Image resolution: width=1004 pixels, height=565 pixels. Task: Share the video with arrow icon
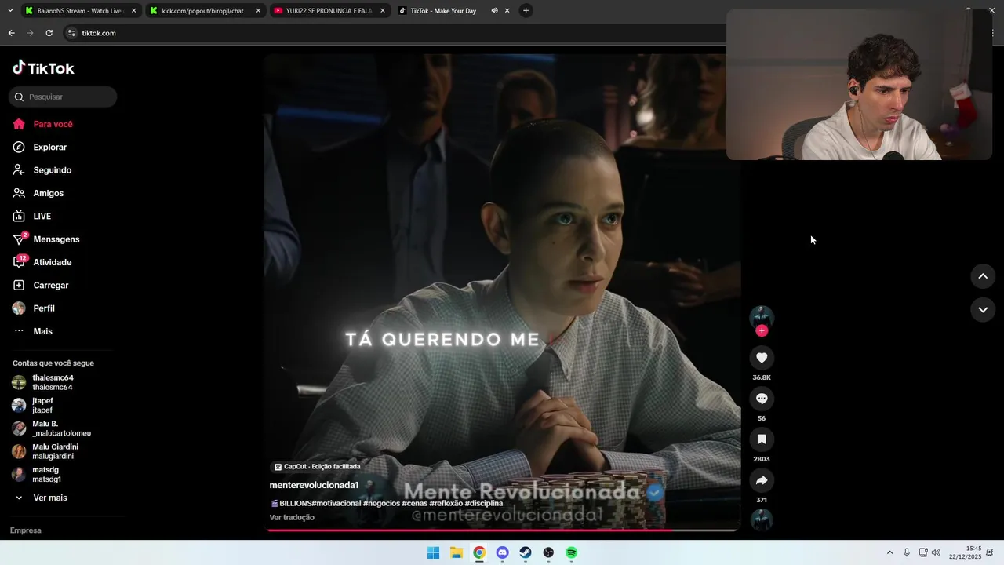pyautogui.click(x=762, y=480)
